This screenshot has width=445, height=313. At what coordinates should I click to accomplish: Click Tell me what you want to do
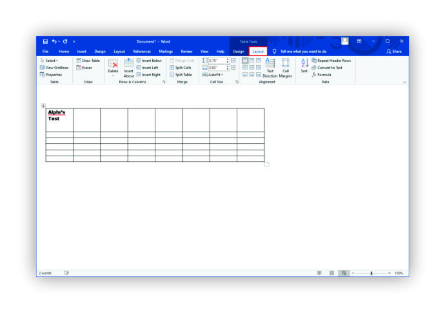click(x=303, y=52)
